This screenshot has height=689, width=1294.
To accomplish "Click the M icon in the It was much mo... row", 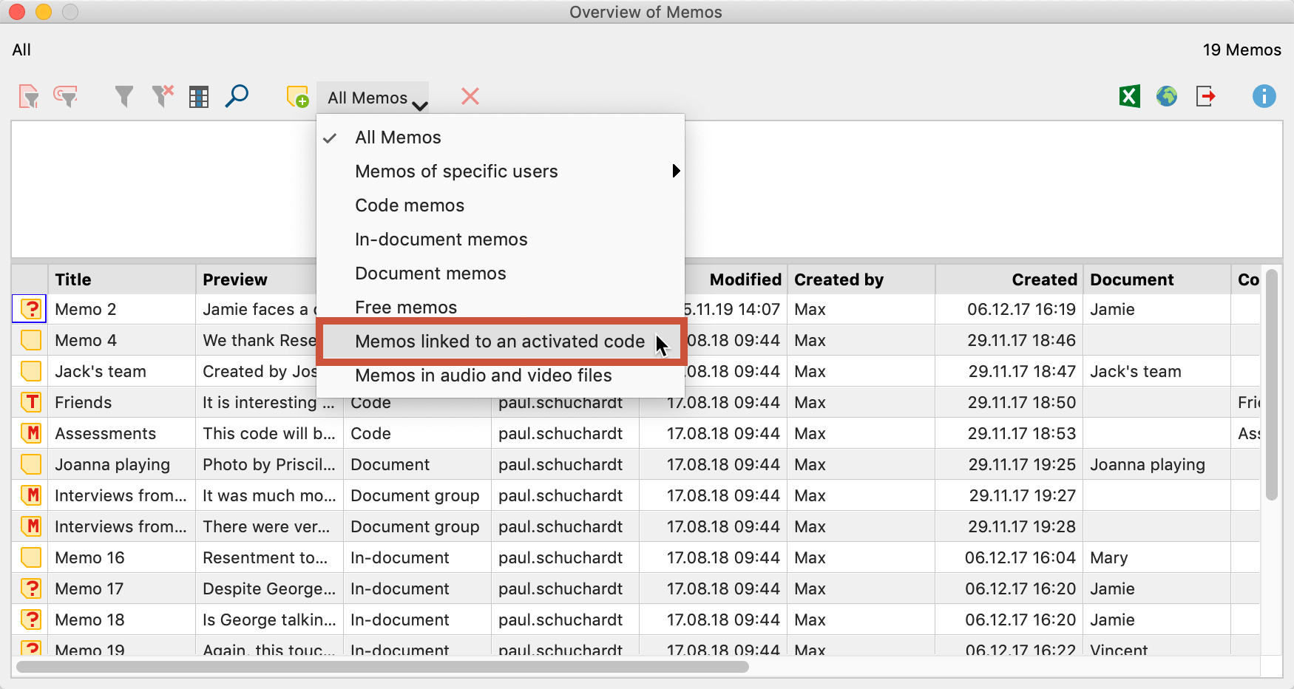I will [31, 495].
